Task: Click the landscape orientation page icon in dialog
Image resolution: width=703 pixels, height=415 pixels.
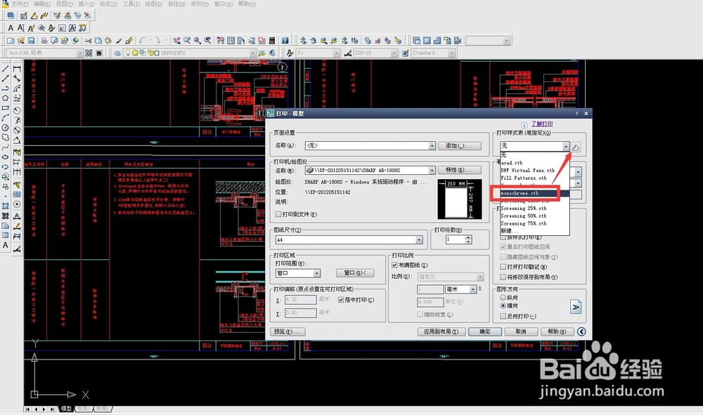Action: coord(576,307)
